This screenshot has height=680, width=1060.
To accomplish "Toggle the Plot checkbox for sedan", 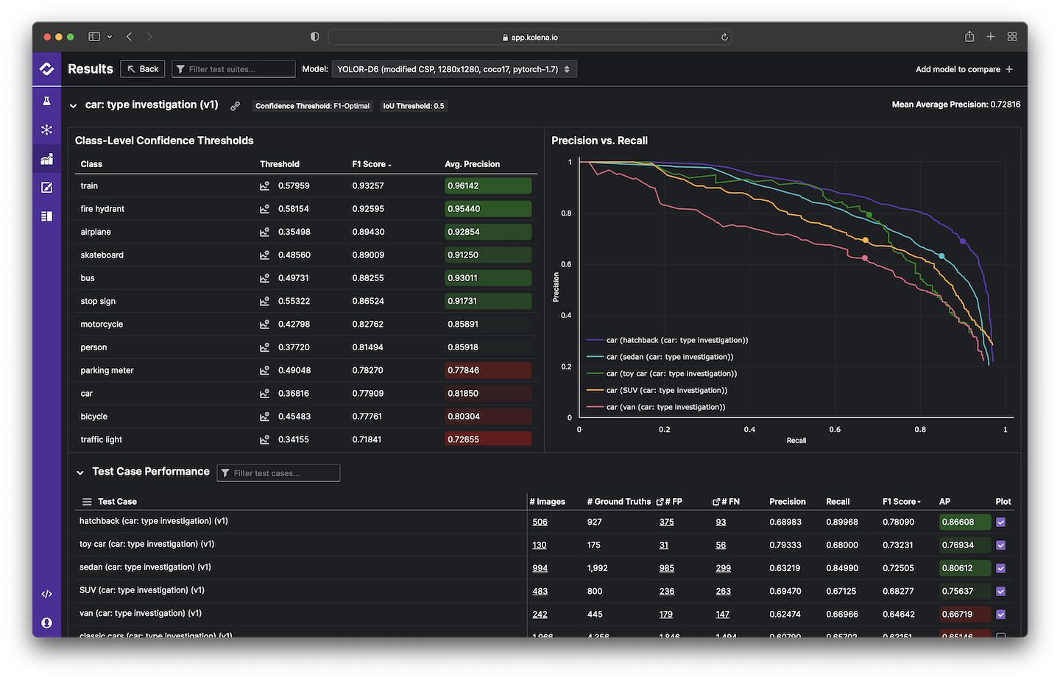I will point(1000,568).
